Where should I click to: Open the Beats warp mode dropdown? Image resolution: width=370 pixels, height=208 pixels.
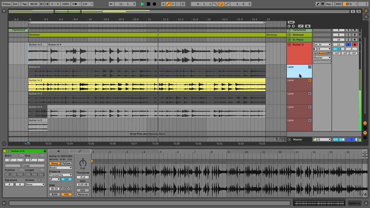pyautogui.click(x=60, y=168)
